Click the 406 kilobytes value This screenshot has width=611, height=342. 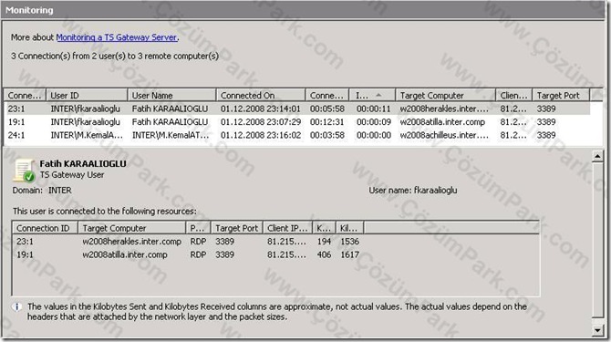(x=324, y=254)
